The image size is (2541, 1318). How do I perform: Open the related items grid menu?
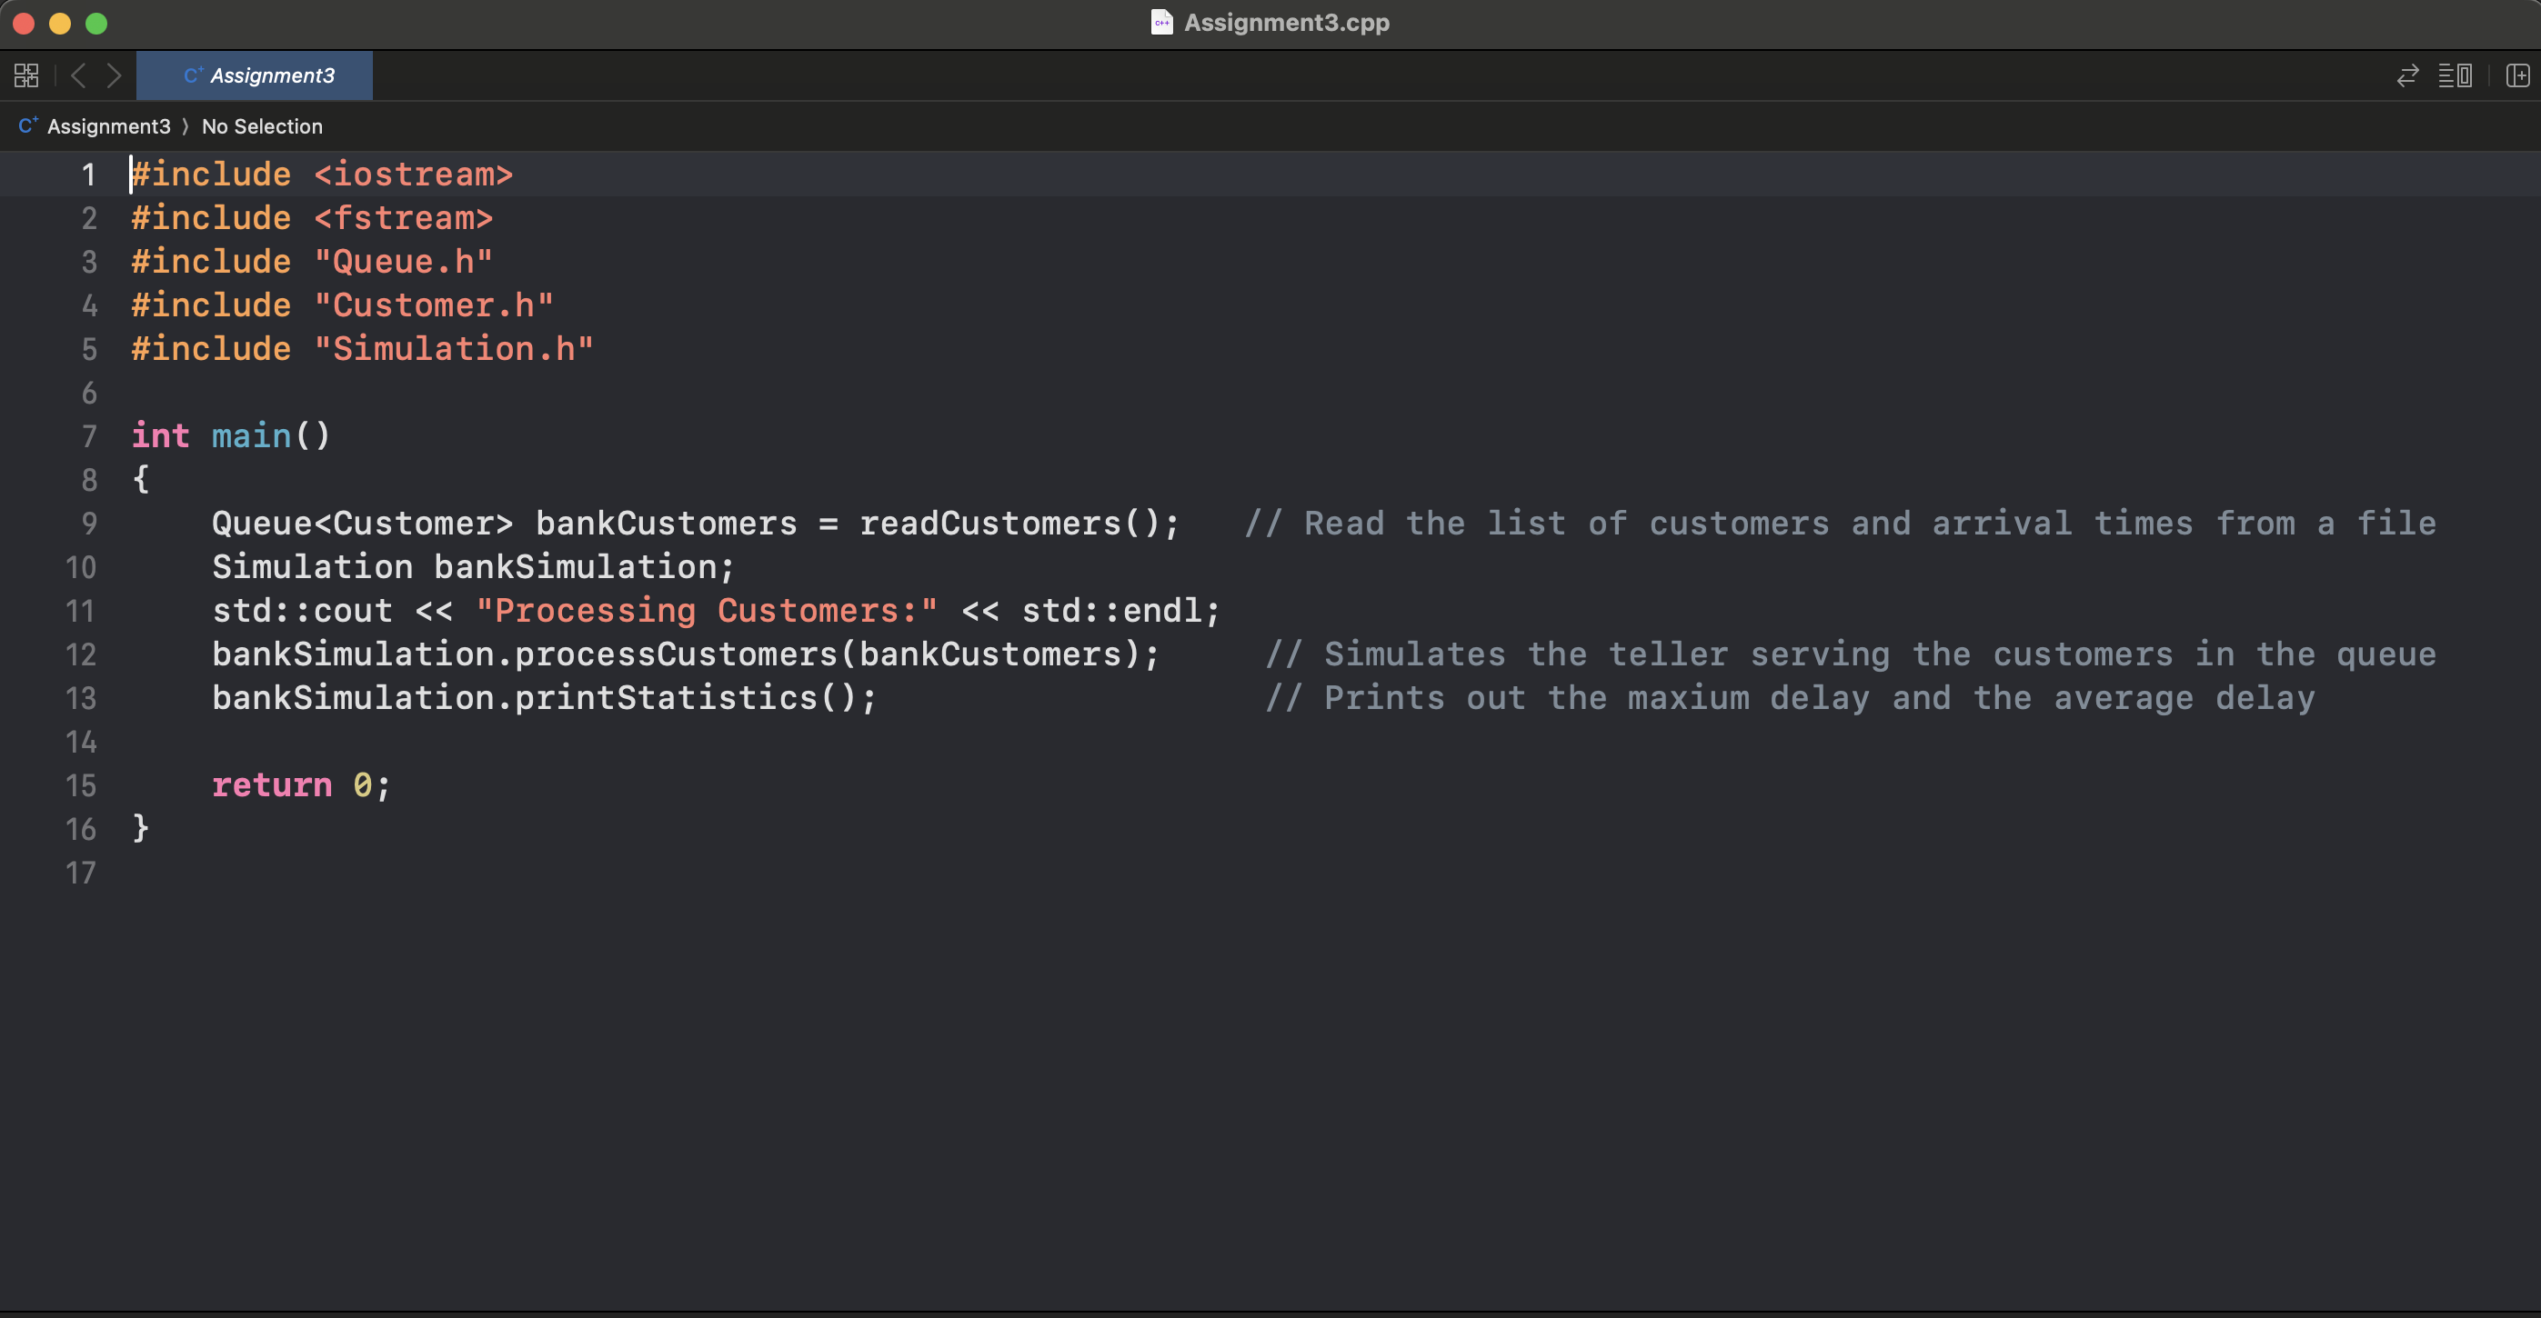[26, 76]
